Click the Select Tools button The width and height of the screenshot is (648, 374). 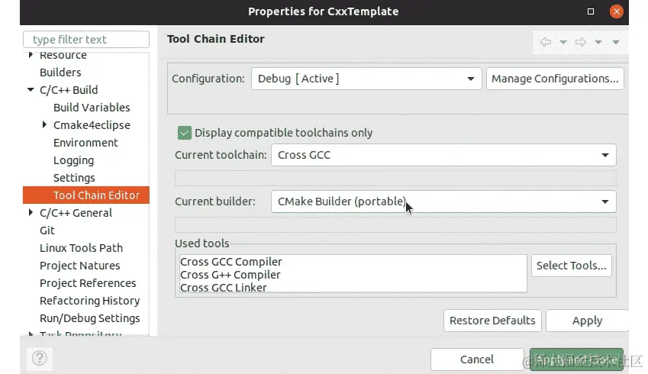click(571, 266)
